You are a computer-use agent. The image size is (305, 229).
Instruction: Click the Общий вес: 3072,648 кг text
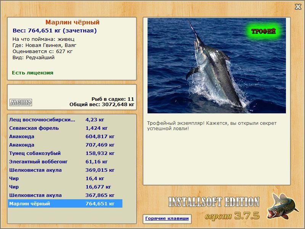tap(102, 104)
